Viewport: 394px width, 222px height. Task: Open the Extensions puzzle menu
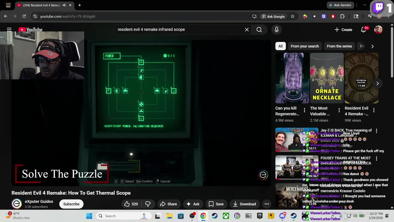point(342,16)
